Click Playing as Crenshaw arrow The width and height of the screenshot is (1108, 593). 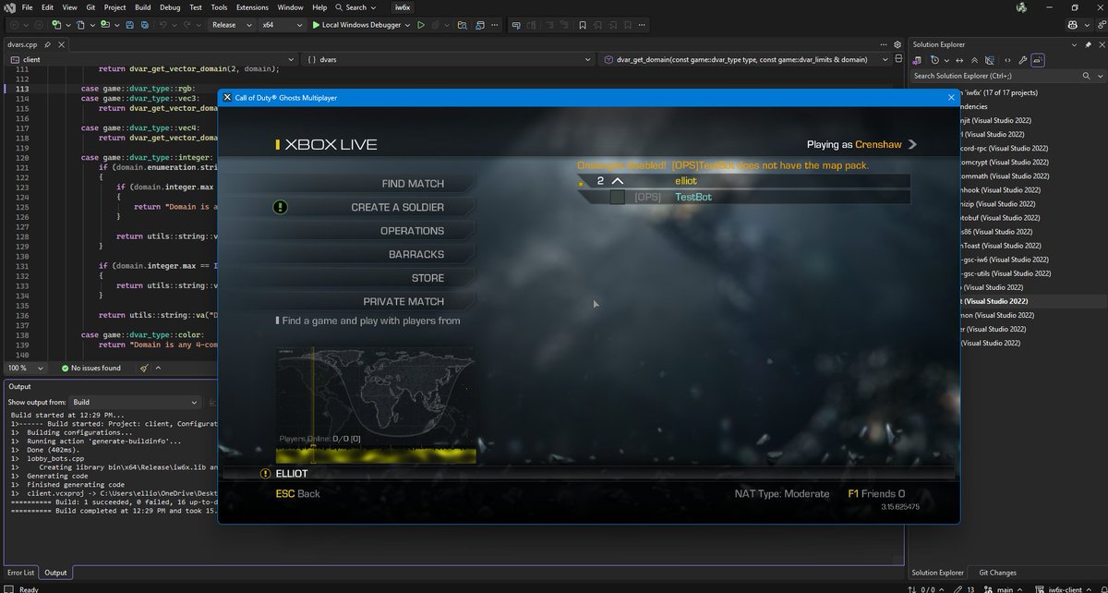(x=912, y=144)
